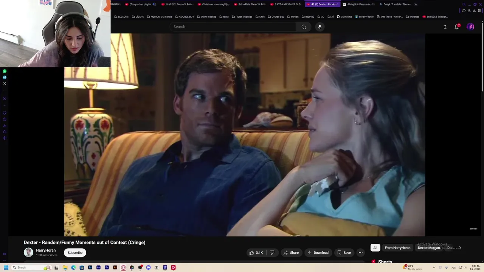Open Opera tab search magnifier
Image resolution: width=484 pixels, height=272 pixels.
(464, 4)
